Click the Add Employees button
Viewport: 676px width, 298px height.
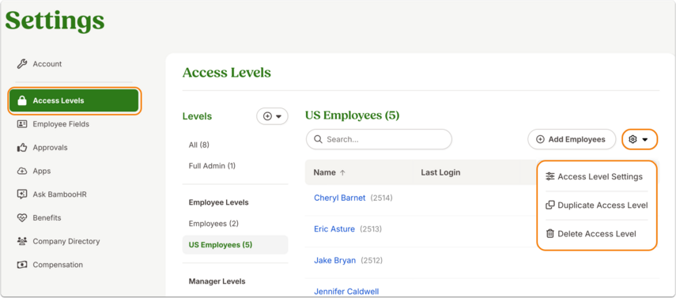click(x=572, y=139)
